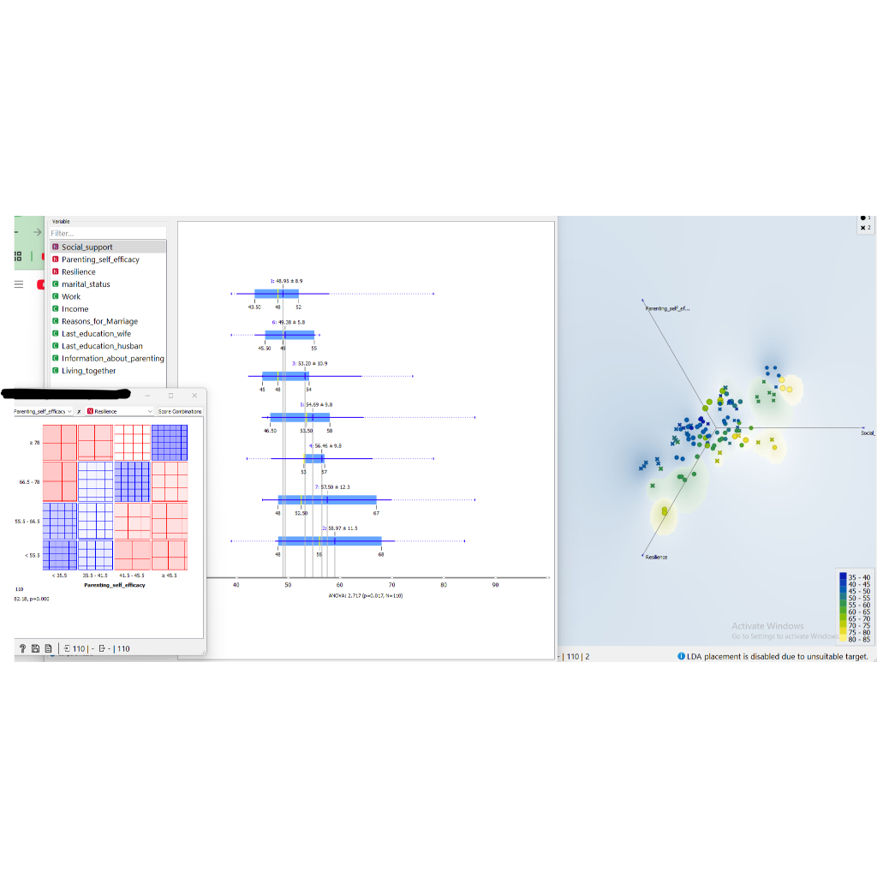Select Information_about_parenting variable
This screenshot has width=877, height=877.
(x=108, y=357)
